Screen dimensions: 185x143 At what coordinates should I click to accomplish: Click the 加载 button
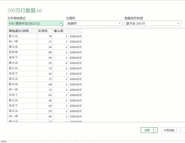point(147,130)
